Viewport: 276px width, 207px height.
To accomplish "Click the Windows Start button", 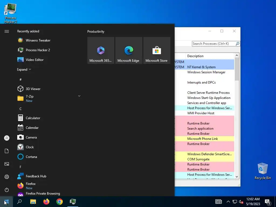I will click(6, 202).
